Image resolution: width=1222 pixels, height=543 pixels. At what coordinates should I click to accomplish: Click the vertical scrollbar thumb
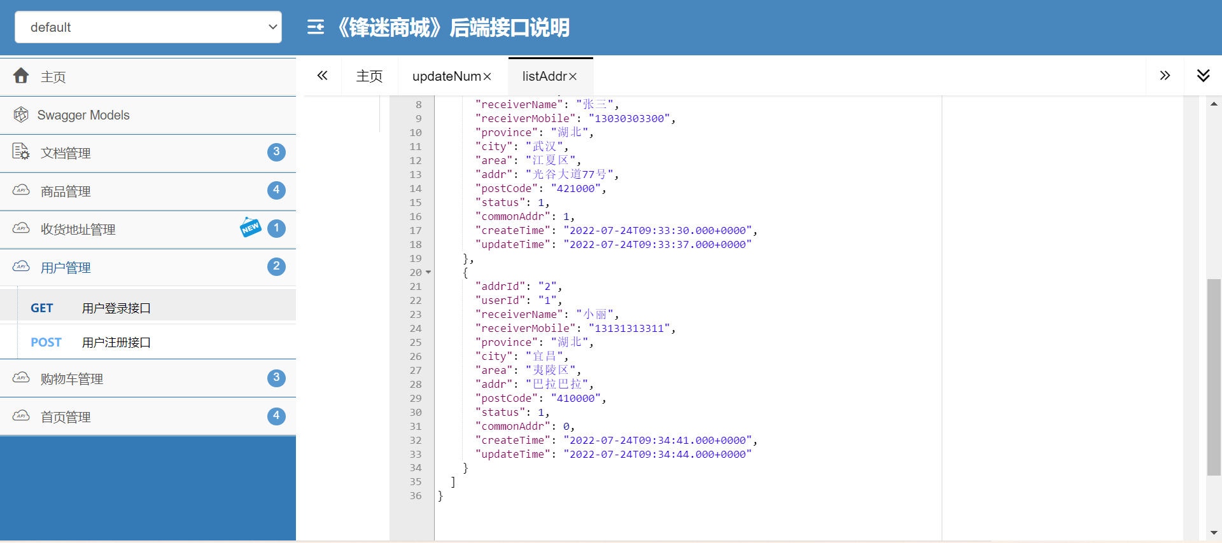click(x=1214, y=377)
